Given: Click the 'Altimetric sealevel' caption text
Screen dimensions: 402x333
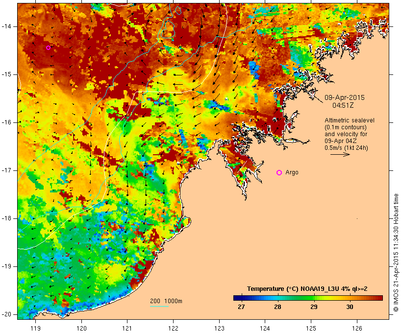Looking at the screenshot, I should point(350,120).
